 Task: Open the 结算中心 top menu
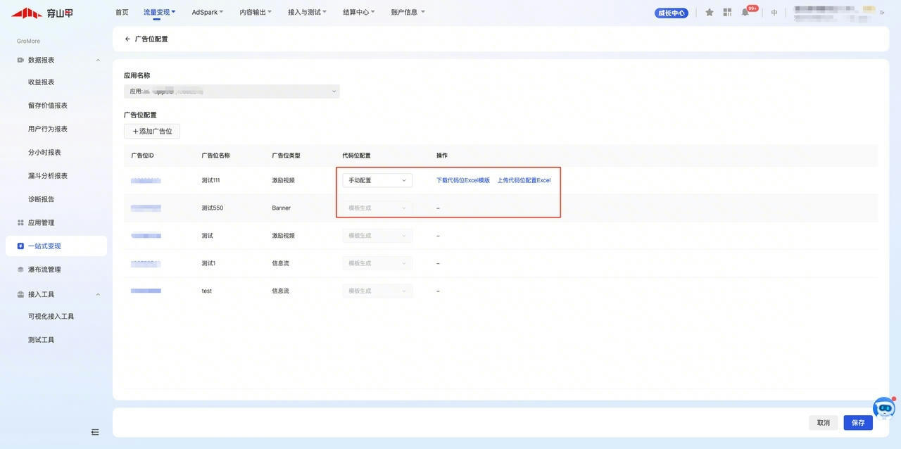coord(358,13)
